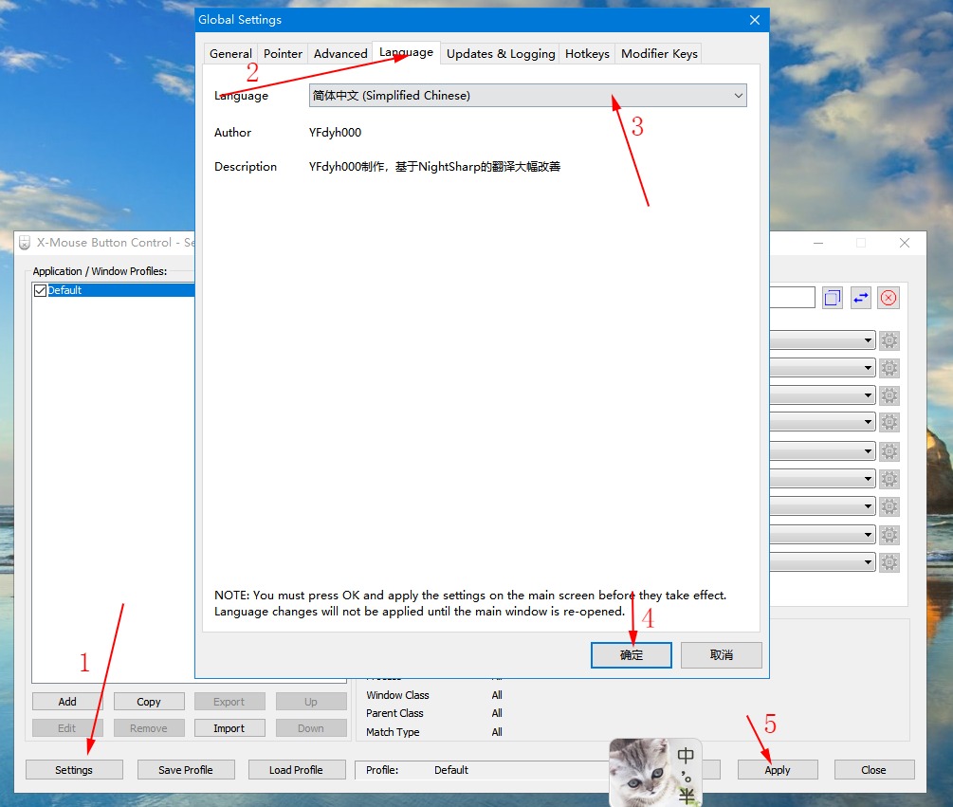The image size is (953, 807).
Task: Confirm with the 确定 button
Action: click(x=632, y=655)
